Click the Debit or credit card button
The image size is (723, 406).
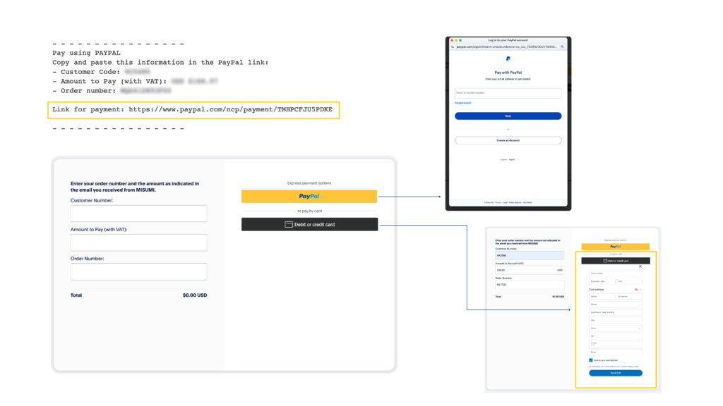click(x=309, y=224)
